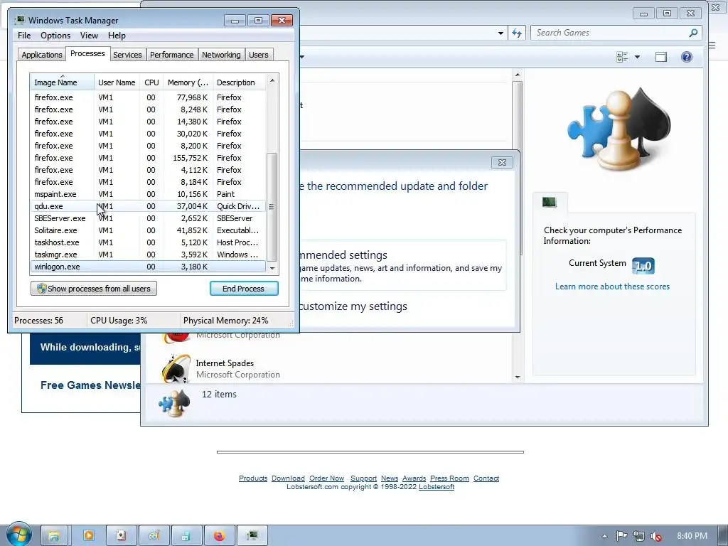
Task: Open Action Center flag icon
Action: pos(621,536)
